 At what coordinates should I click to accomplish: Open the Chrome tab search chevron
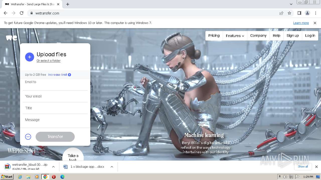291,4
